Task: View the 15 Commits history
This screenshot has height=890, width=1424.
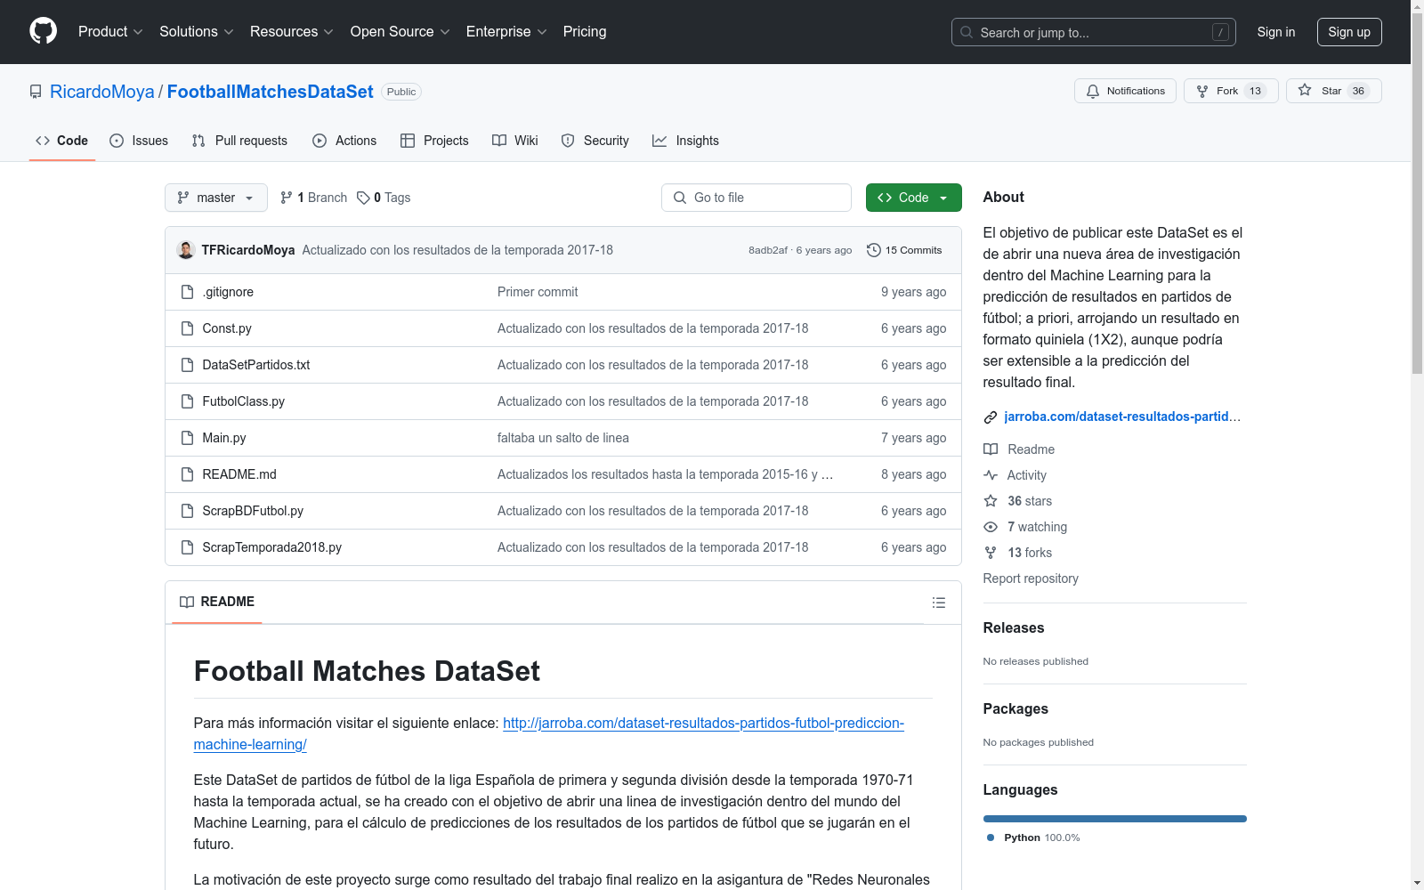Action: 904,250
